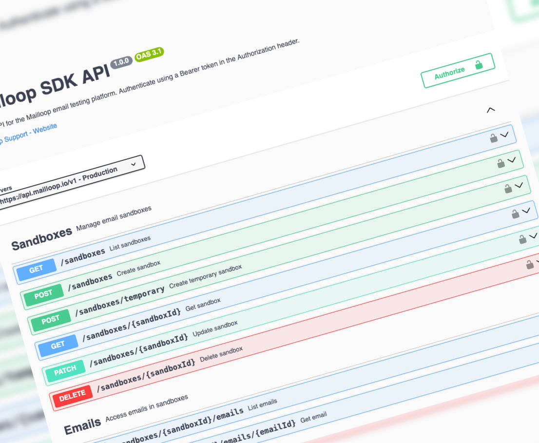The width and height of the screenshot is (539, 443).
Task: Expand the PATCH Update sandbox operation chevron
Action: [533, 235]
